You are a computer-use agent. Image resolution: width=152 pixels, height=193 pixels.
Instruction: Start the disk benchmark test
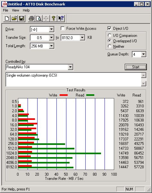point(136,67)
